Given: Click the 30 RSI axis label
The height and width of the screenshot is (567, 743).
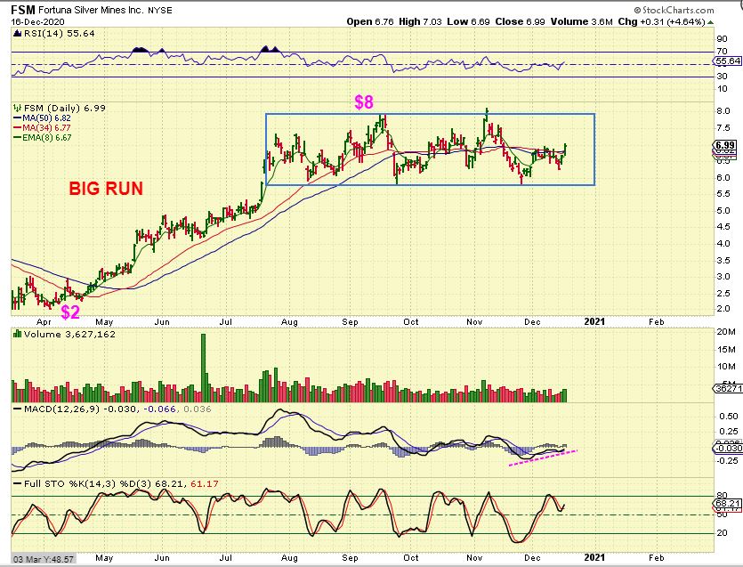Looking at the screenshot, I should click(x=723, y=76).
